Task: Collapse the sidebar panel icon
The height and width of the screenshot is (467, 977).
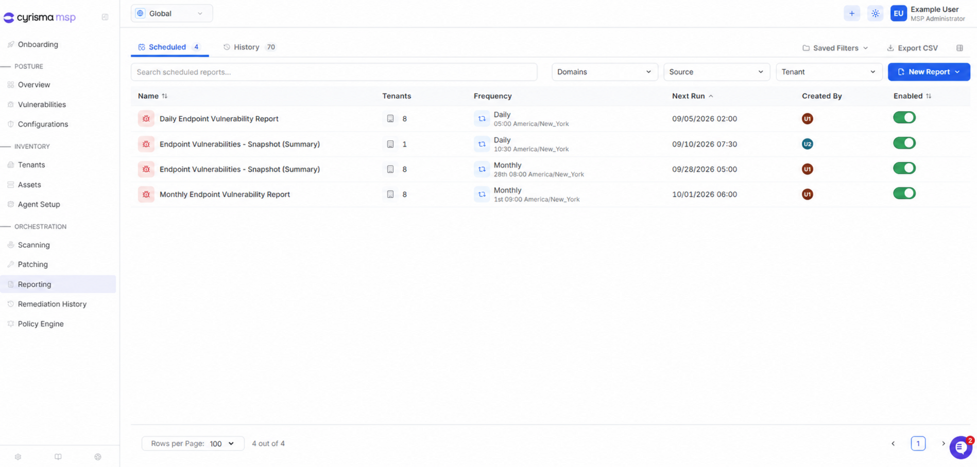Action: click(105, 17)
